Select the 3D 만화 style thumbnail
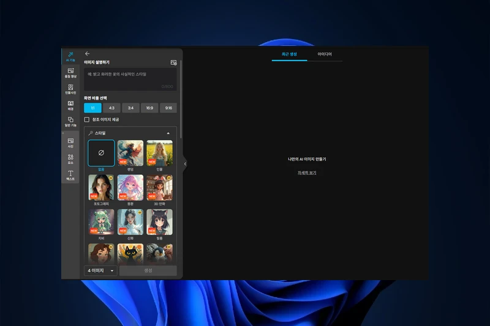This screenshot has height=326, width=490. click(159, 188)
